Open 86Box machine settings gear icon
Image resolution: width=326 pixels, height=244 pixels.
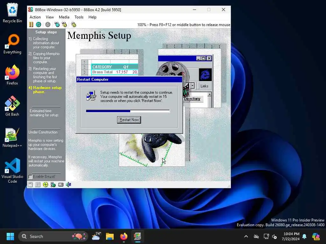point(74,24)
